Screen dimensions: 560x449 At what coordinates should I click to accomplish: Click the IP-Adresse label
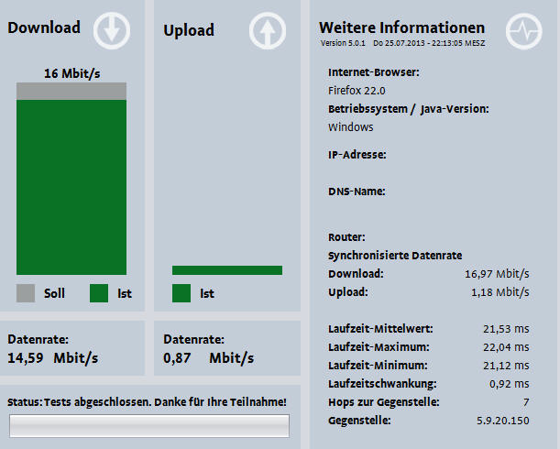click(x=357, y=155)
